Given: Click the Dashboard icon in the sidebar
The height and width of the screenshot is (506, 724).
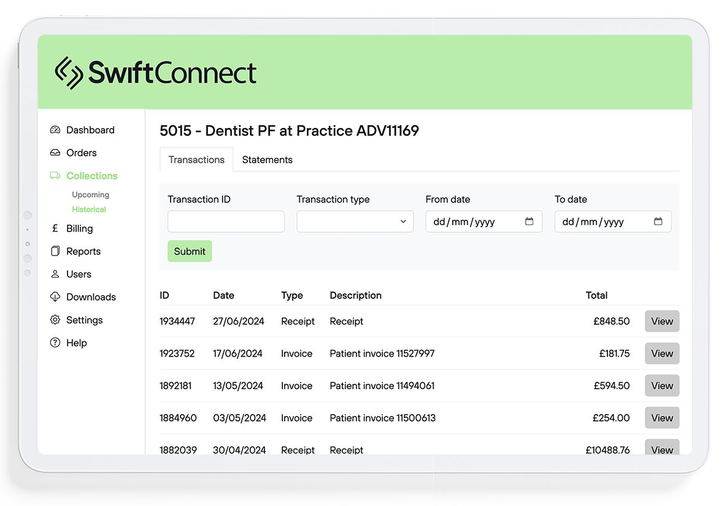Looking at the screenshot, I should click(x=56, y=130).
